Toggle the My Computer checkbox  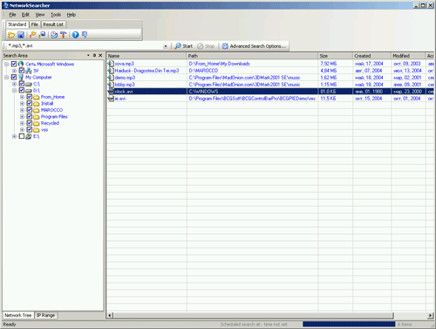click(14, 77)
